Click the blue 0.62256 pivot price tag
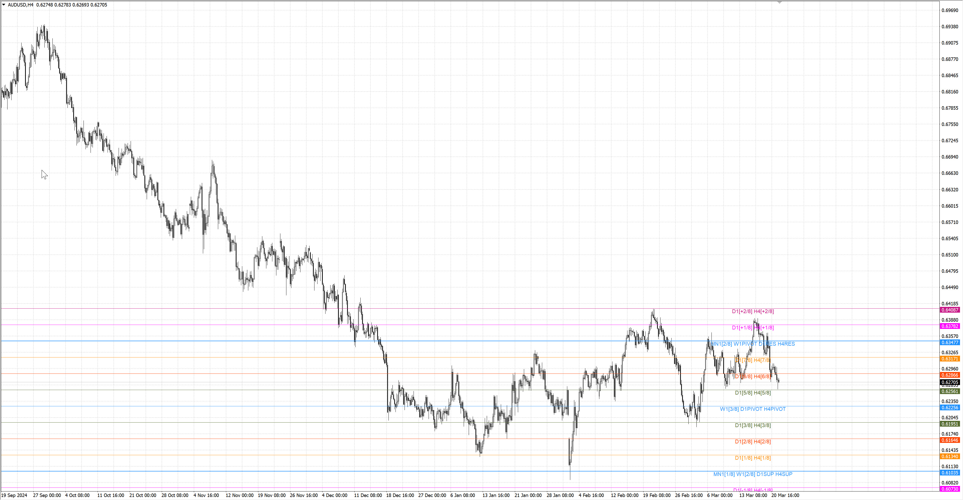This screenshot has width=963, height=500. [949, 408]
